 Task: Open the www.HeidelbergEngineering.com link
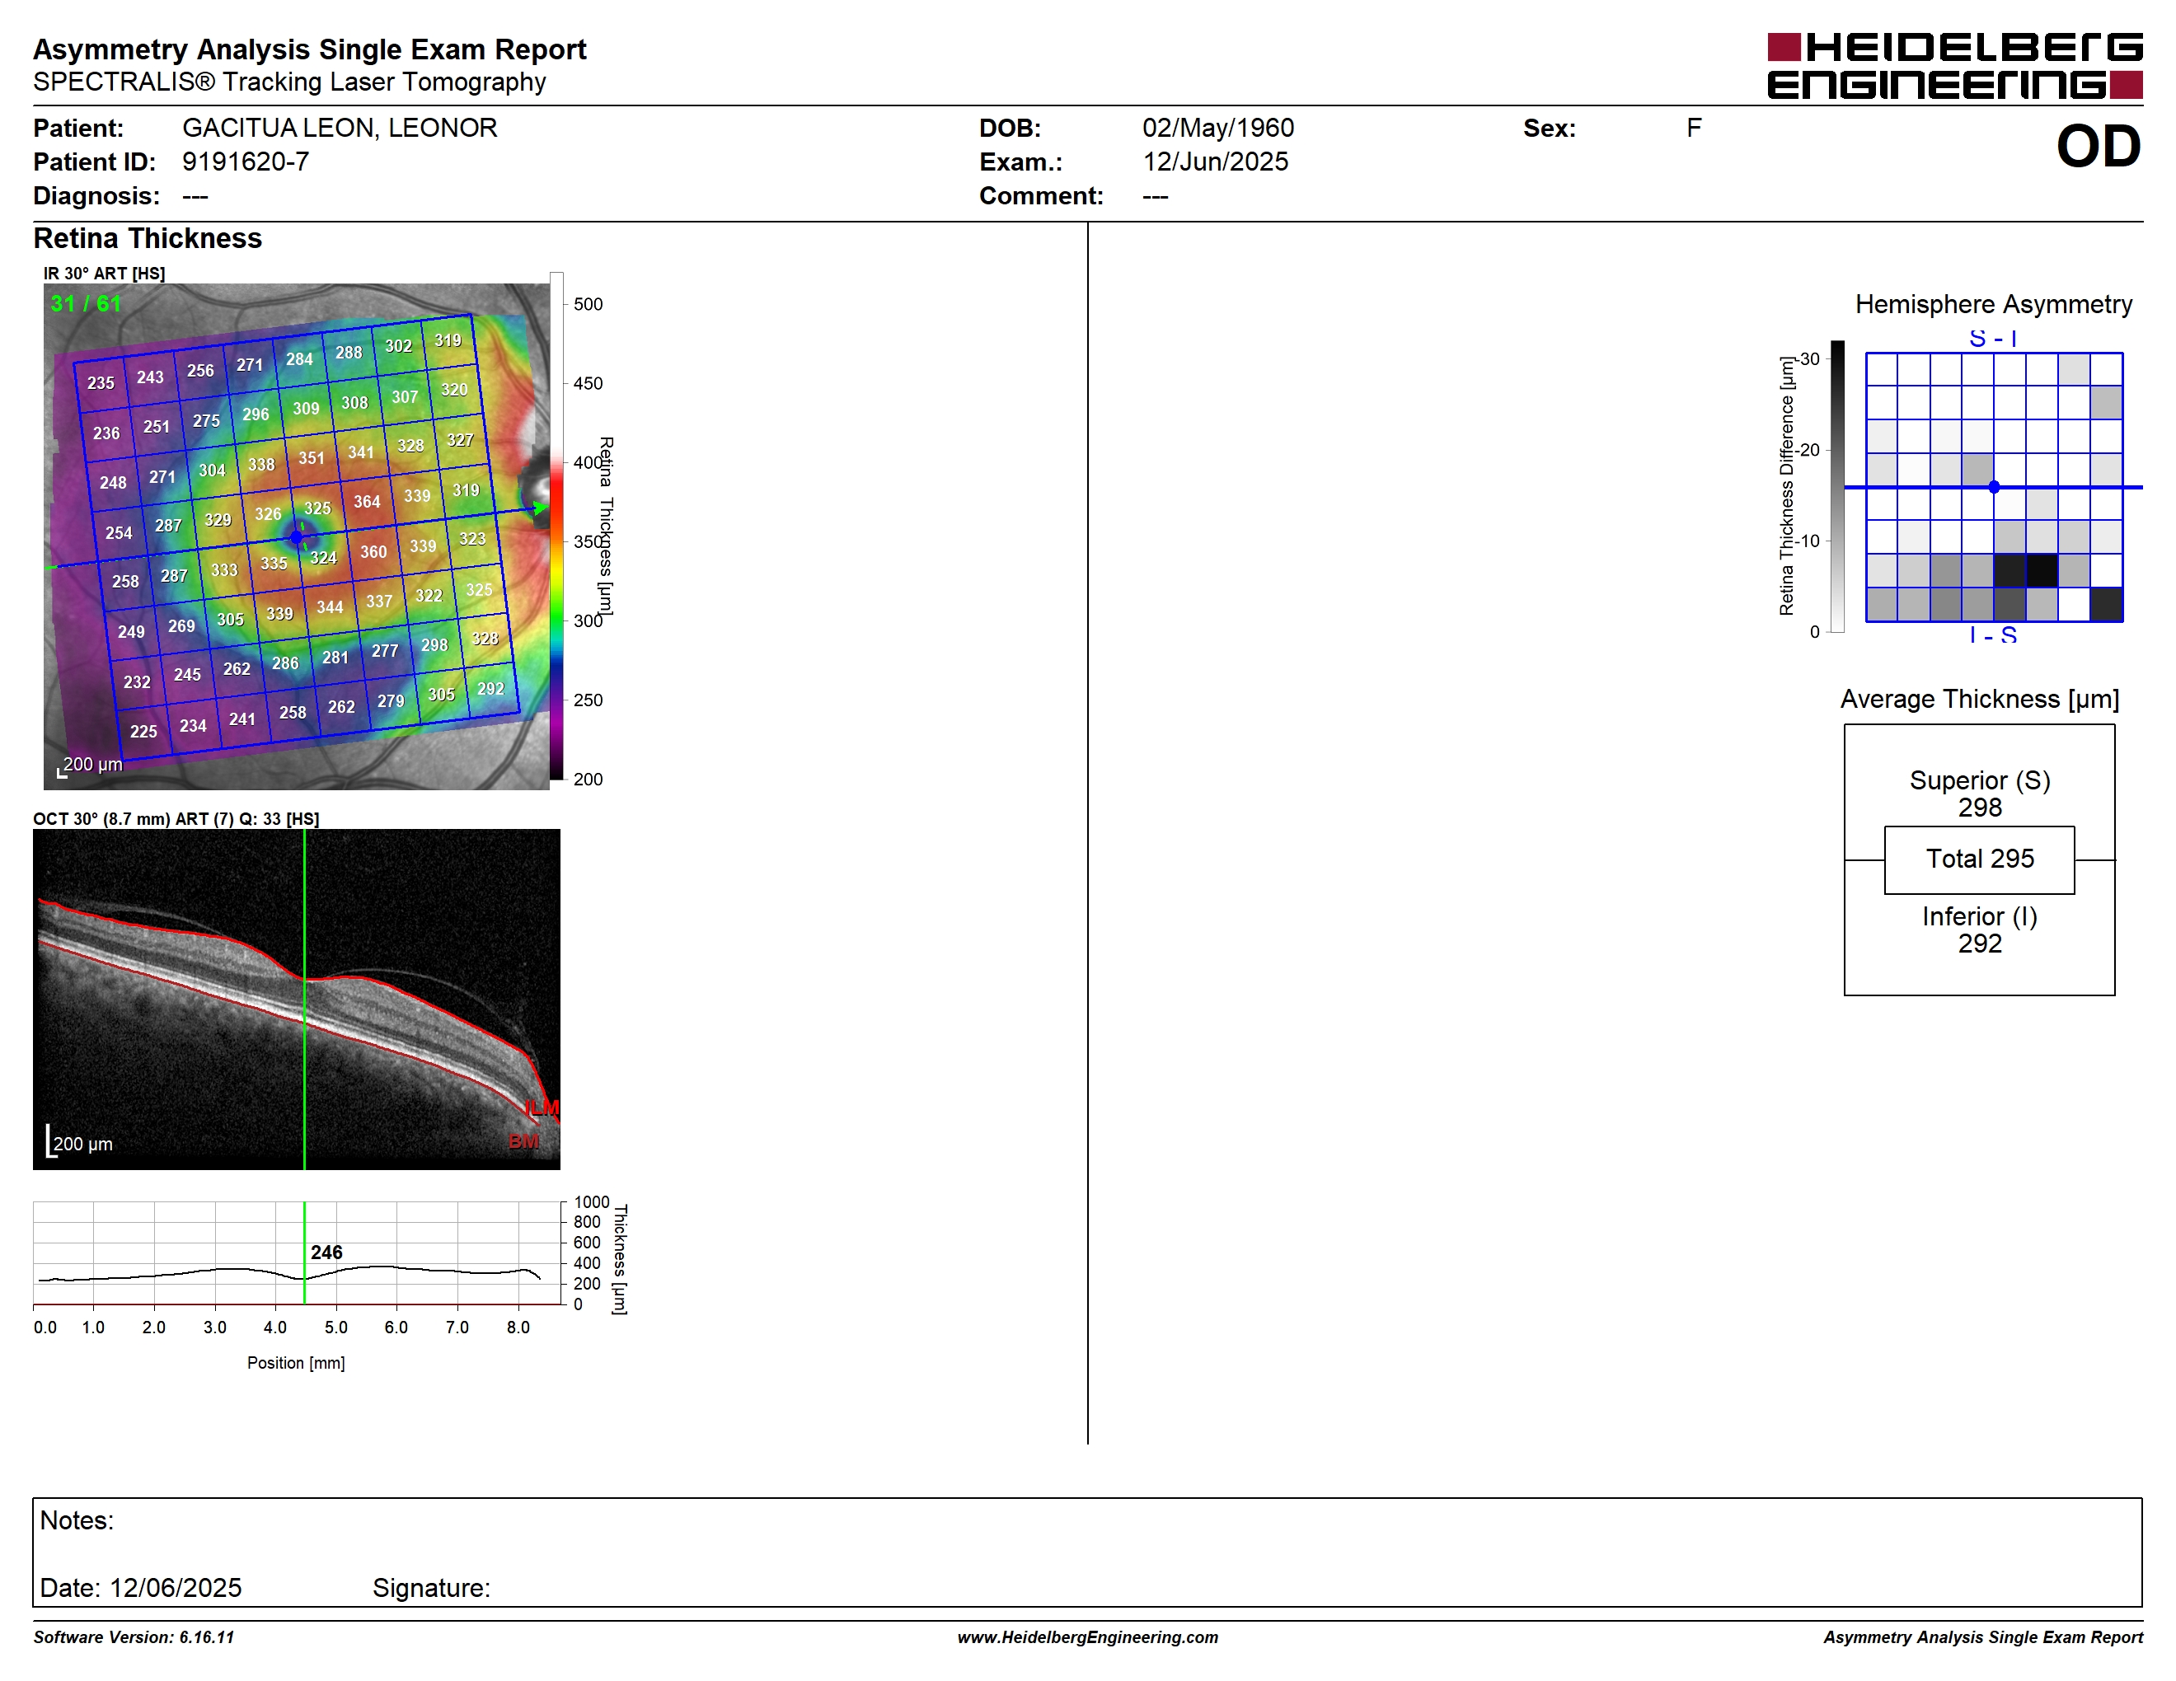1088,1637
